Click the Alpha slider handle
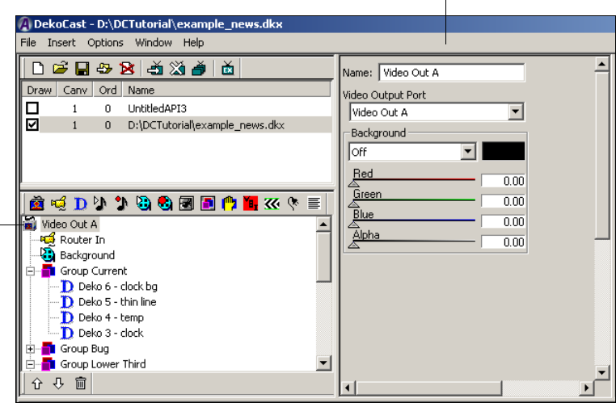 [354, 245]
